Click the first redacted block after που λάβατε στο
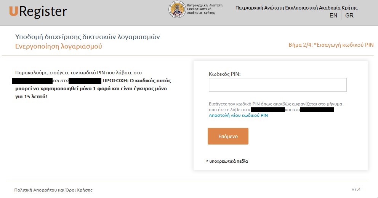Screen dimensions: 378x198 pos(32,81)
